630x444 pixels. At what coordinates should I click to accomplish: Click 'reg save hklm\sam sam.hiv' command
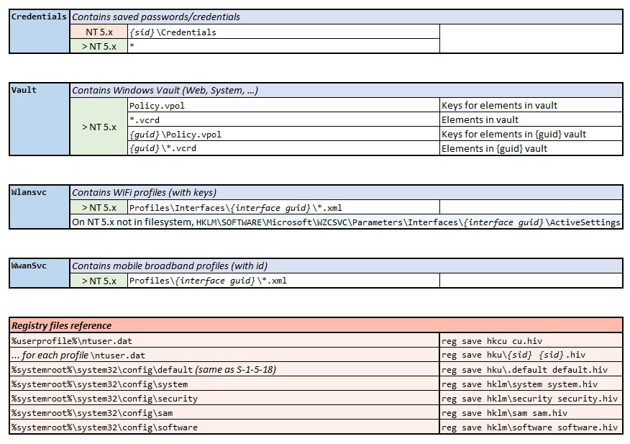(504, 413)
